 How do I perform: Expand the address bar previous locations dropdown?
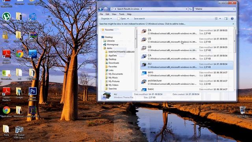click(186, 9)
